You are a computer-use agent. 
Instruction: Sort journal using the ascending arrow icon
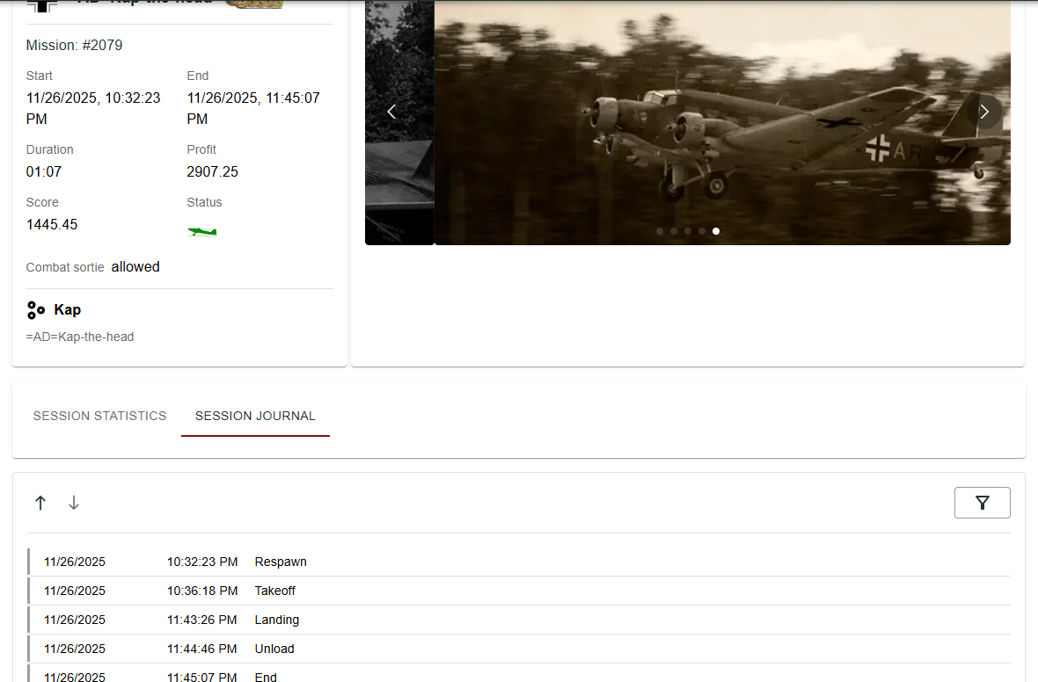pos(40,502)
